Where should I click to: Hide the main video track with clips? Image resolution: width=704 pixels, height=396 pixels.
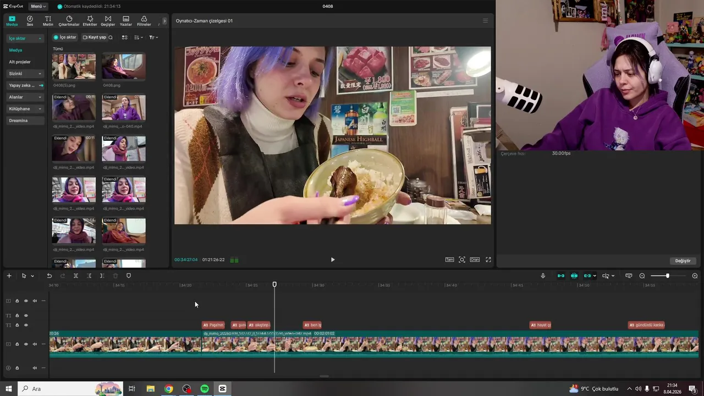click(x=26, y=344)
